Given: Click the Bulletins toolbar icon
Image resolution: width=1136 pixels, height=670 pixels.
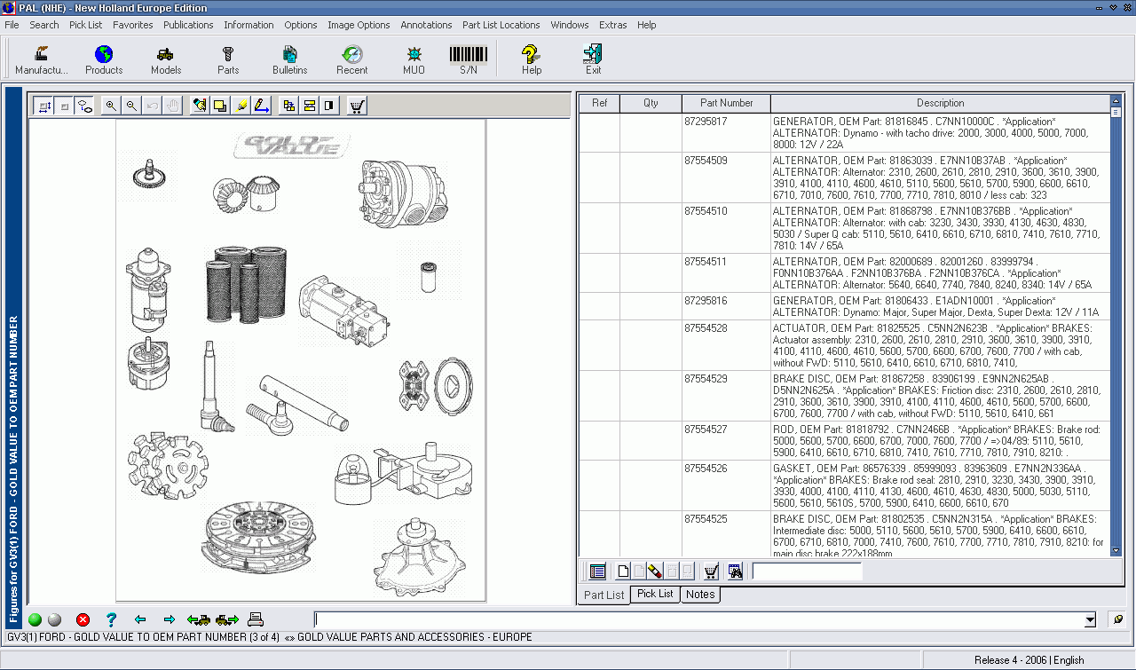Looking at the screenshot, I should pyautogui.click(x=289, y=55).
